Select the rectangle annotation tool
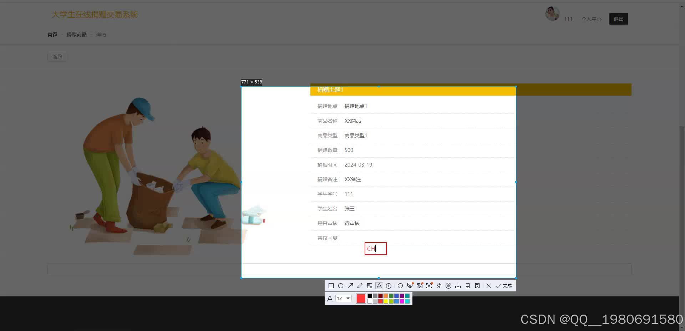The width and height of the screenshot is (685, 331). click(x=331, y=286)
